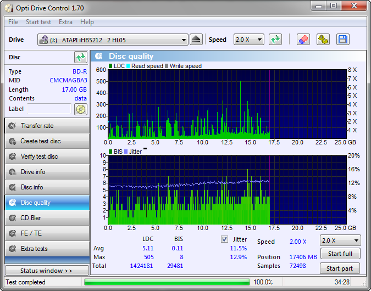Open the Extra menu

point(65,22)
